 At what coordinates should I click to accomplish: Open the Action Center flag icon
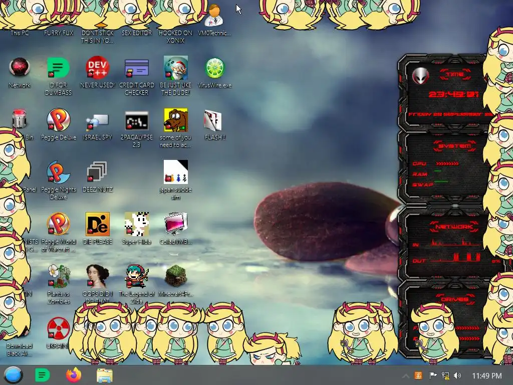click(432, 375)
